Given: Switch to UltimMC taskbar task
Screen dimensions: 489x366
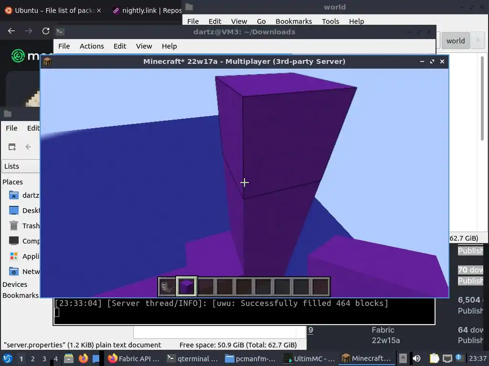Looking at the screenshot, I should (x=309, y=358).
